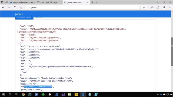
Task: Click the "app_displayname" Graph Authentication Test line
Action: [46, 78]
